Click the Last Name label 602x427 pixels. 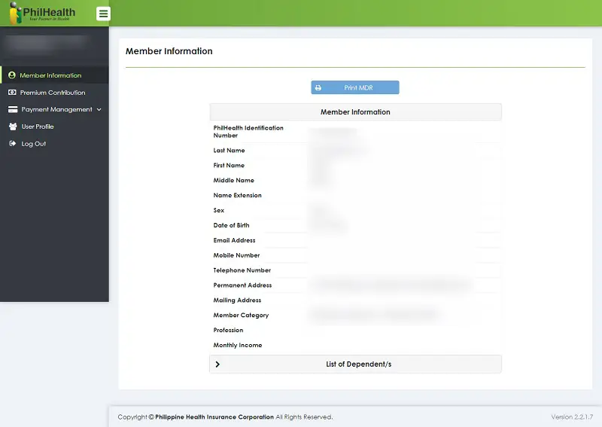230,151
